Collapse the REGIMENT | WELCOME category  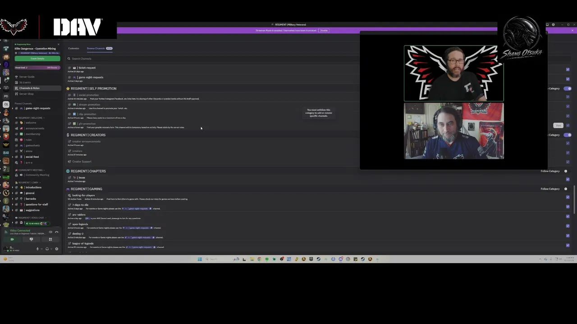(30, 118)
